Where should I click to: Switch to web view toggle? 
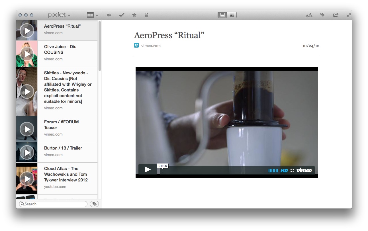[232, 15]
